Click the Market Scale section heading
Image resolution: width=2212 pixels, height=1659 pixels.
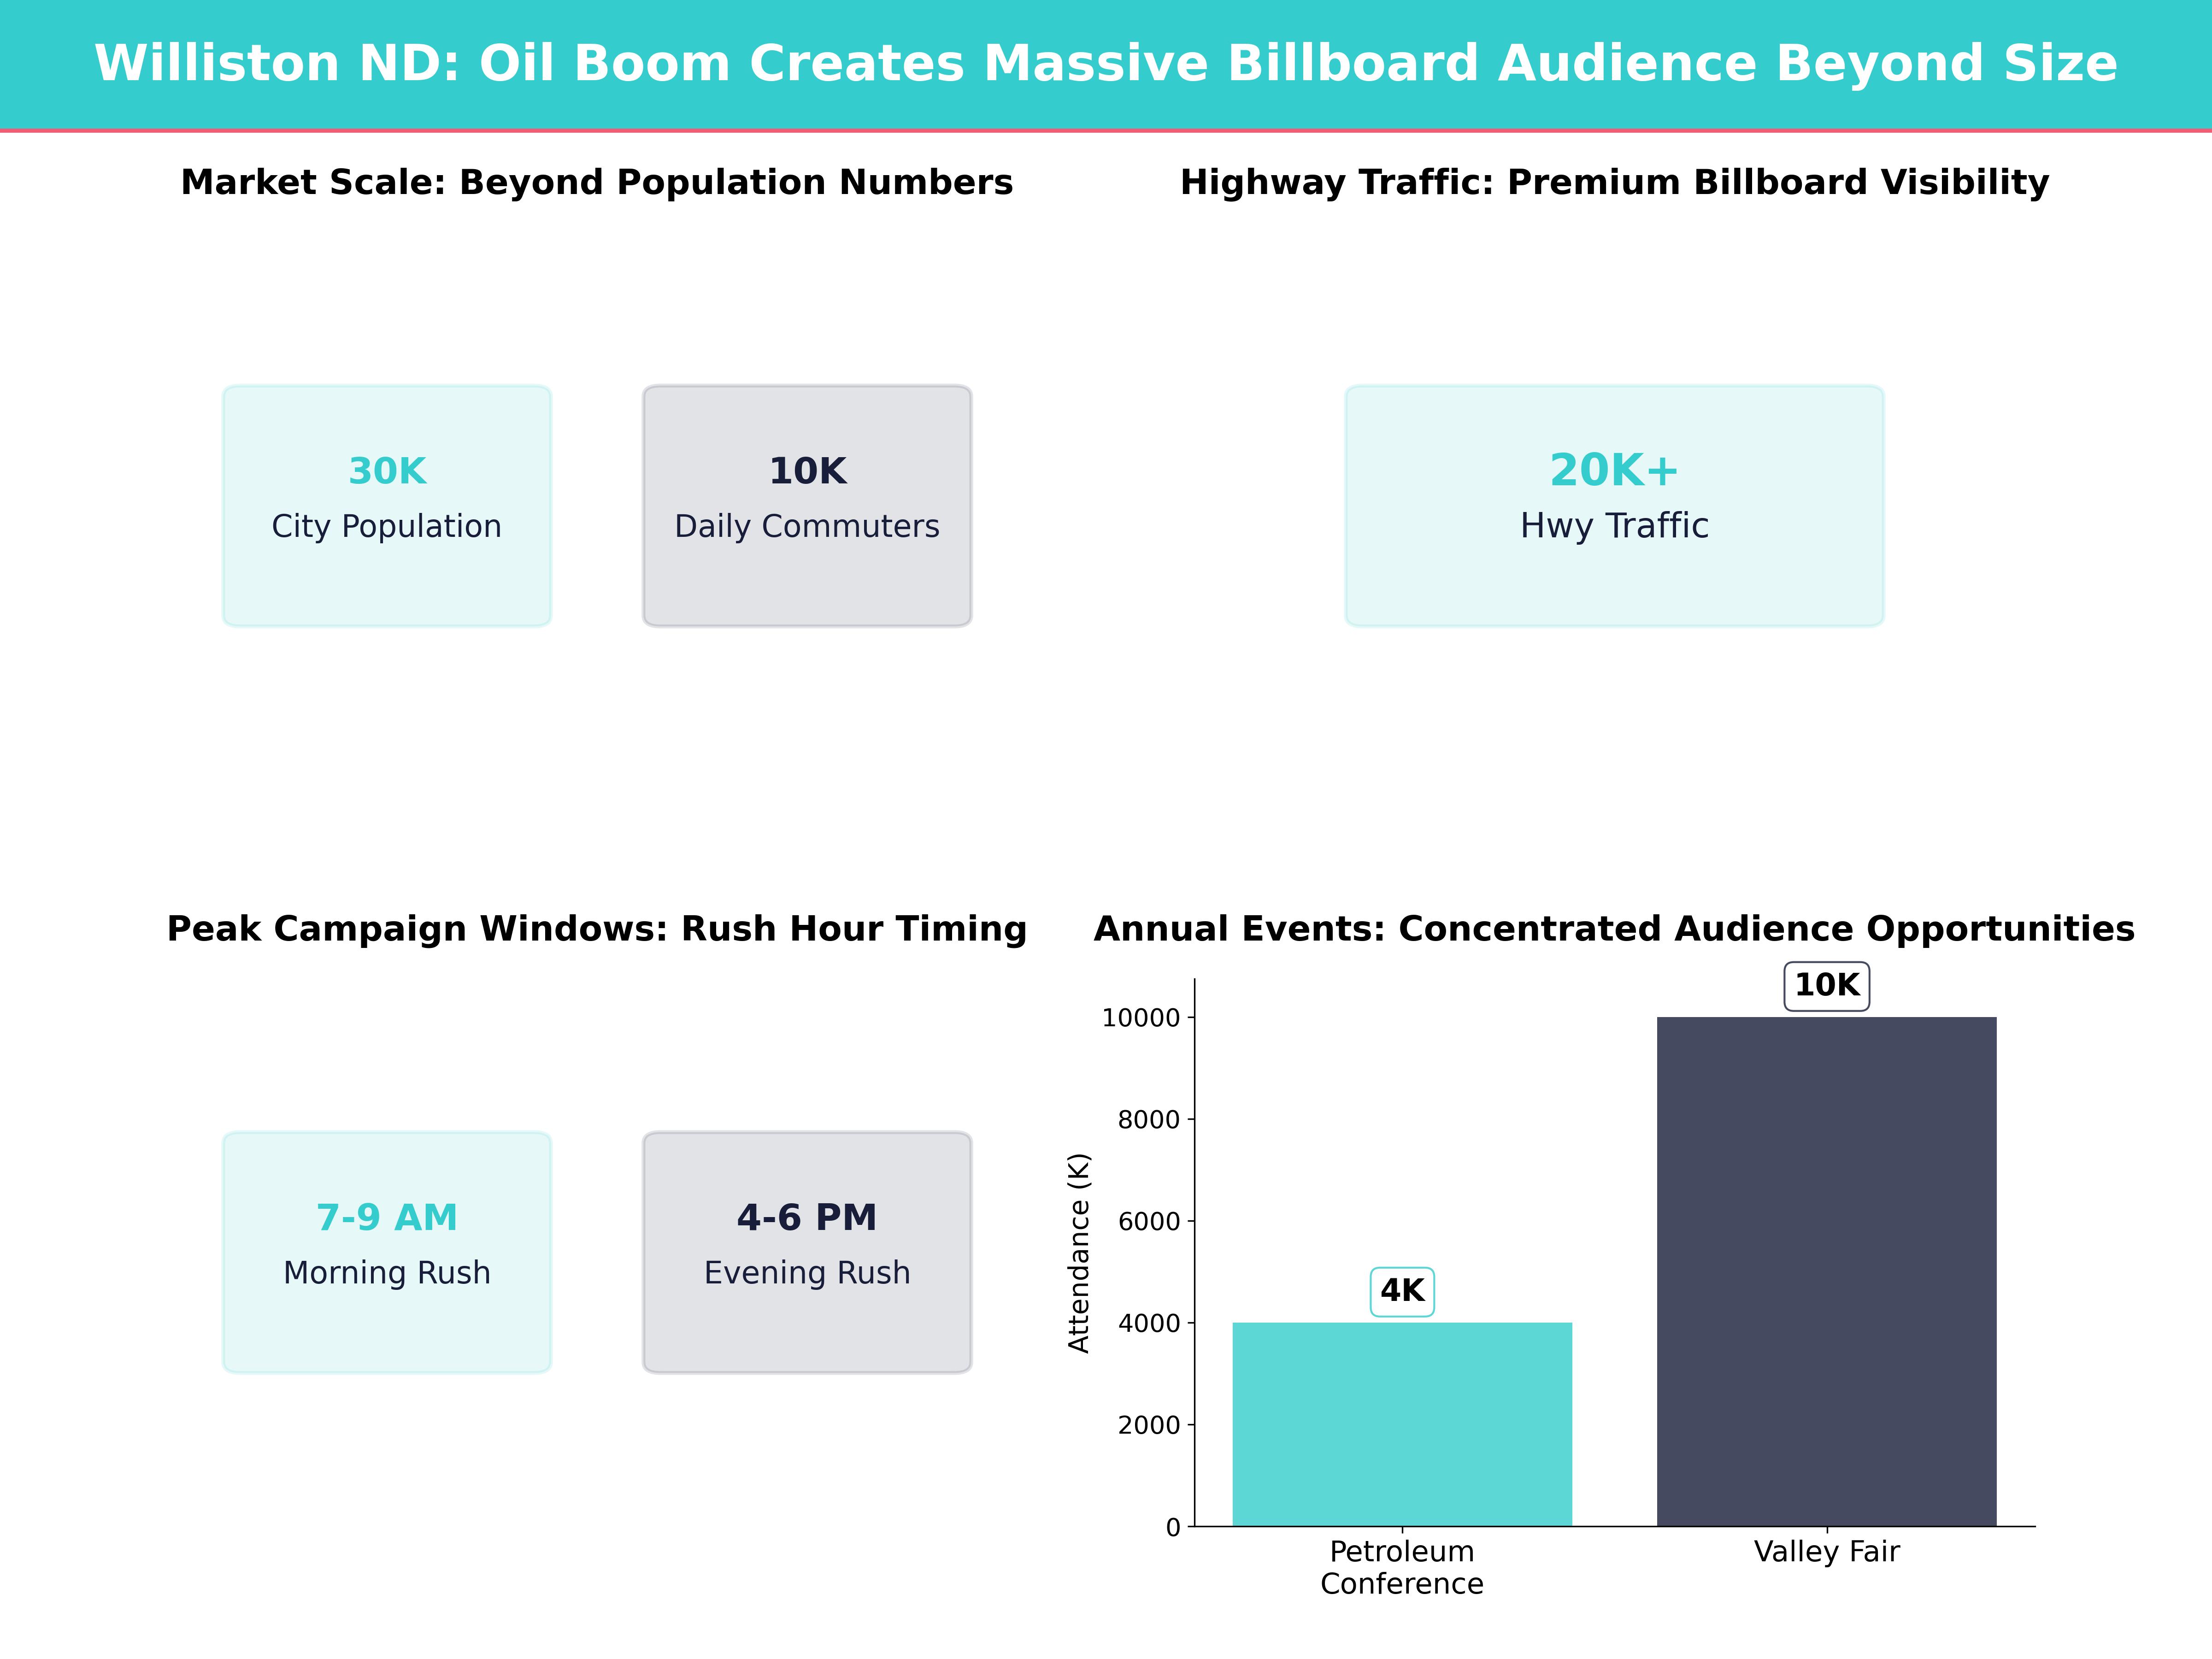click(597, 182)
